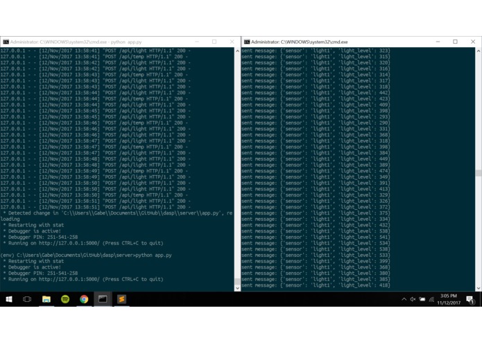Viewport: 482px width, 342px height.
Task: Click the 13:58:49 '/api/temp' log line
Action: click(94, 171)
